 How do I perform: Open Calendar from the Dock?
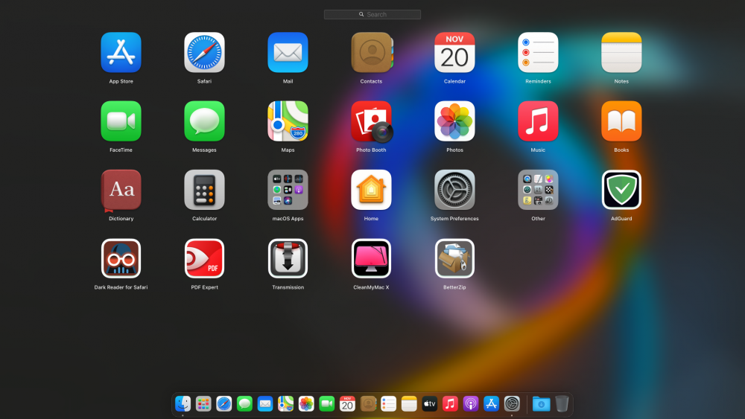pos(347,404)
